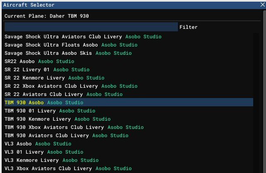Pick TBM 930 Xbox Aviators Club Livery
This screenshot has height=173, width=266.
[129, 127]
